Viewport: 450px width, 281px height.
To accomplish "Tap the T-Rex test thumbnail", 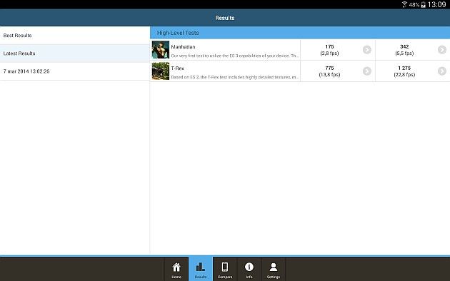I will point(161,71).
